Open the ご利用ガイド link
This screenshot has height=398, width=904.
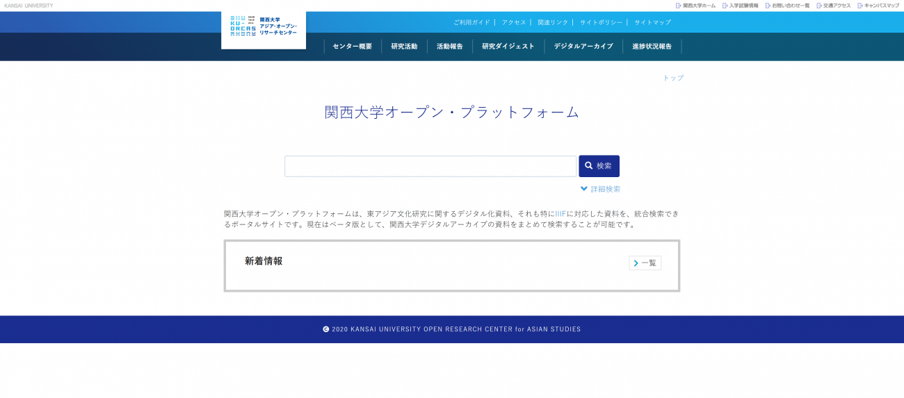[x=471, y=22]
